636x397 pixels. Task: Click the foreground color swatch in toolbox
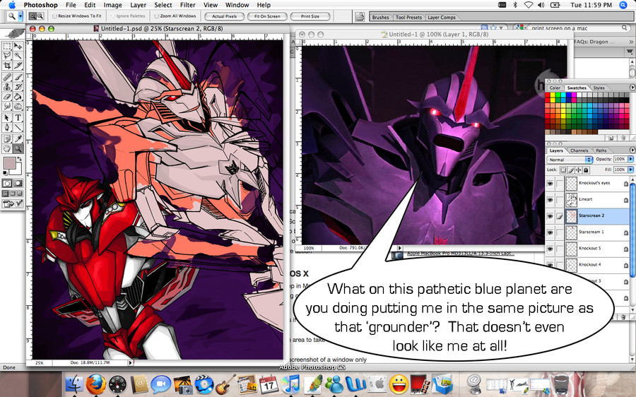pyautogui.click(x=9, y=162)
